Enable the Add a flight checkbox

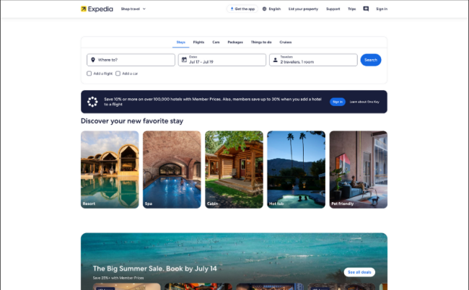pyautogui.click(x=89, y=74)
